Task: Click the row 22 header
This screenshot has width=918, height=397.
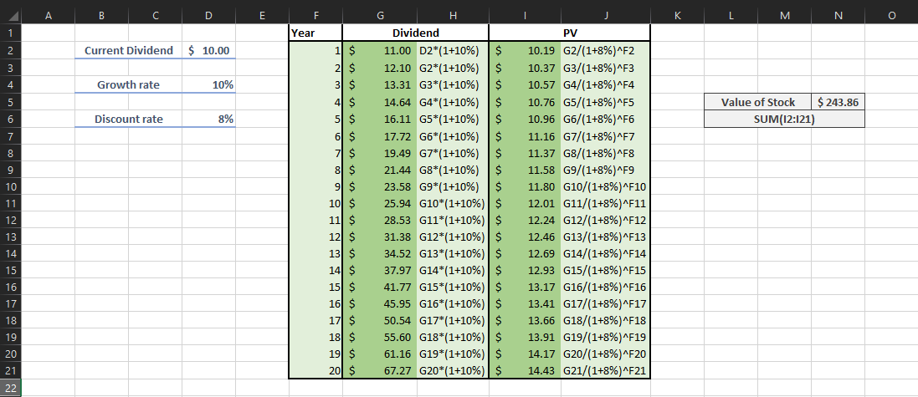Action: click(10, 388)
